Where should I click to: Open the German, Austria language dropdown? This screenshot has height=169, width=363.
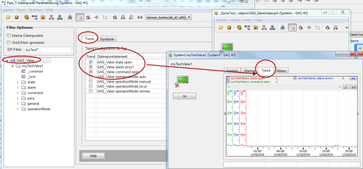pos(168,17)
